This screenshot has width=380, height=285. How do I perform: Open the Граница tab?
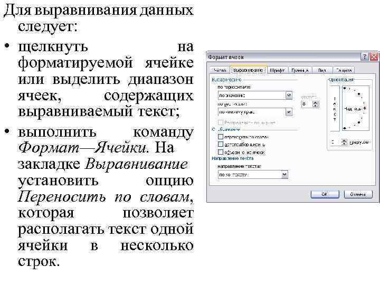point(300,70)
